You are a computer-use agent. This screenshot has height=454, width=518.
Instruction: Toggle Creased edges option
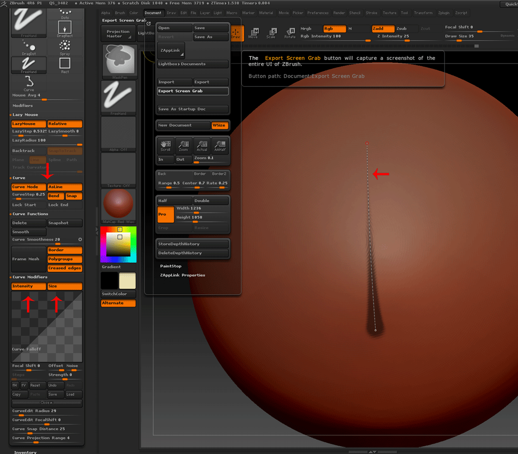(x=65, y=268)
